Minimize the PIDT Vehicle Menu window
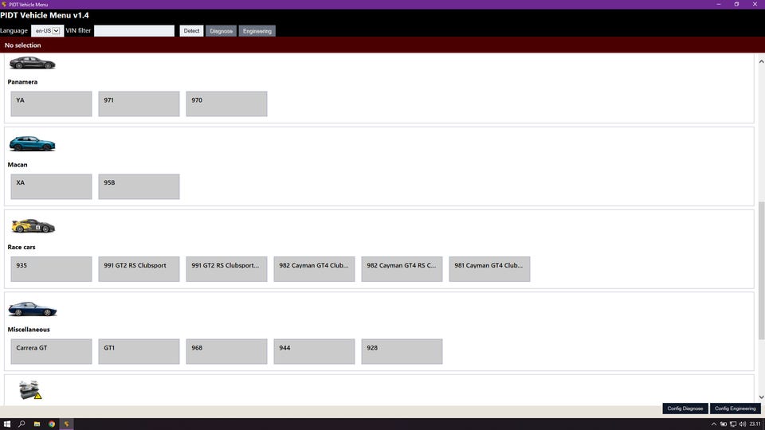This screenshot has width=765, height=430. [719, 5]
